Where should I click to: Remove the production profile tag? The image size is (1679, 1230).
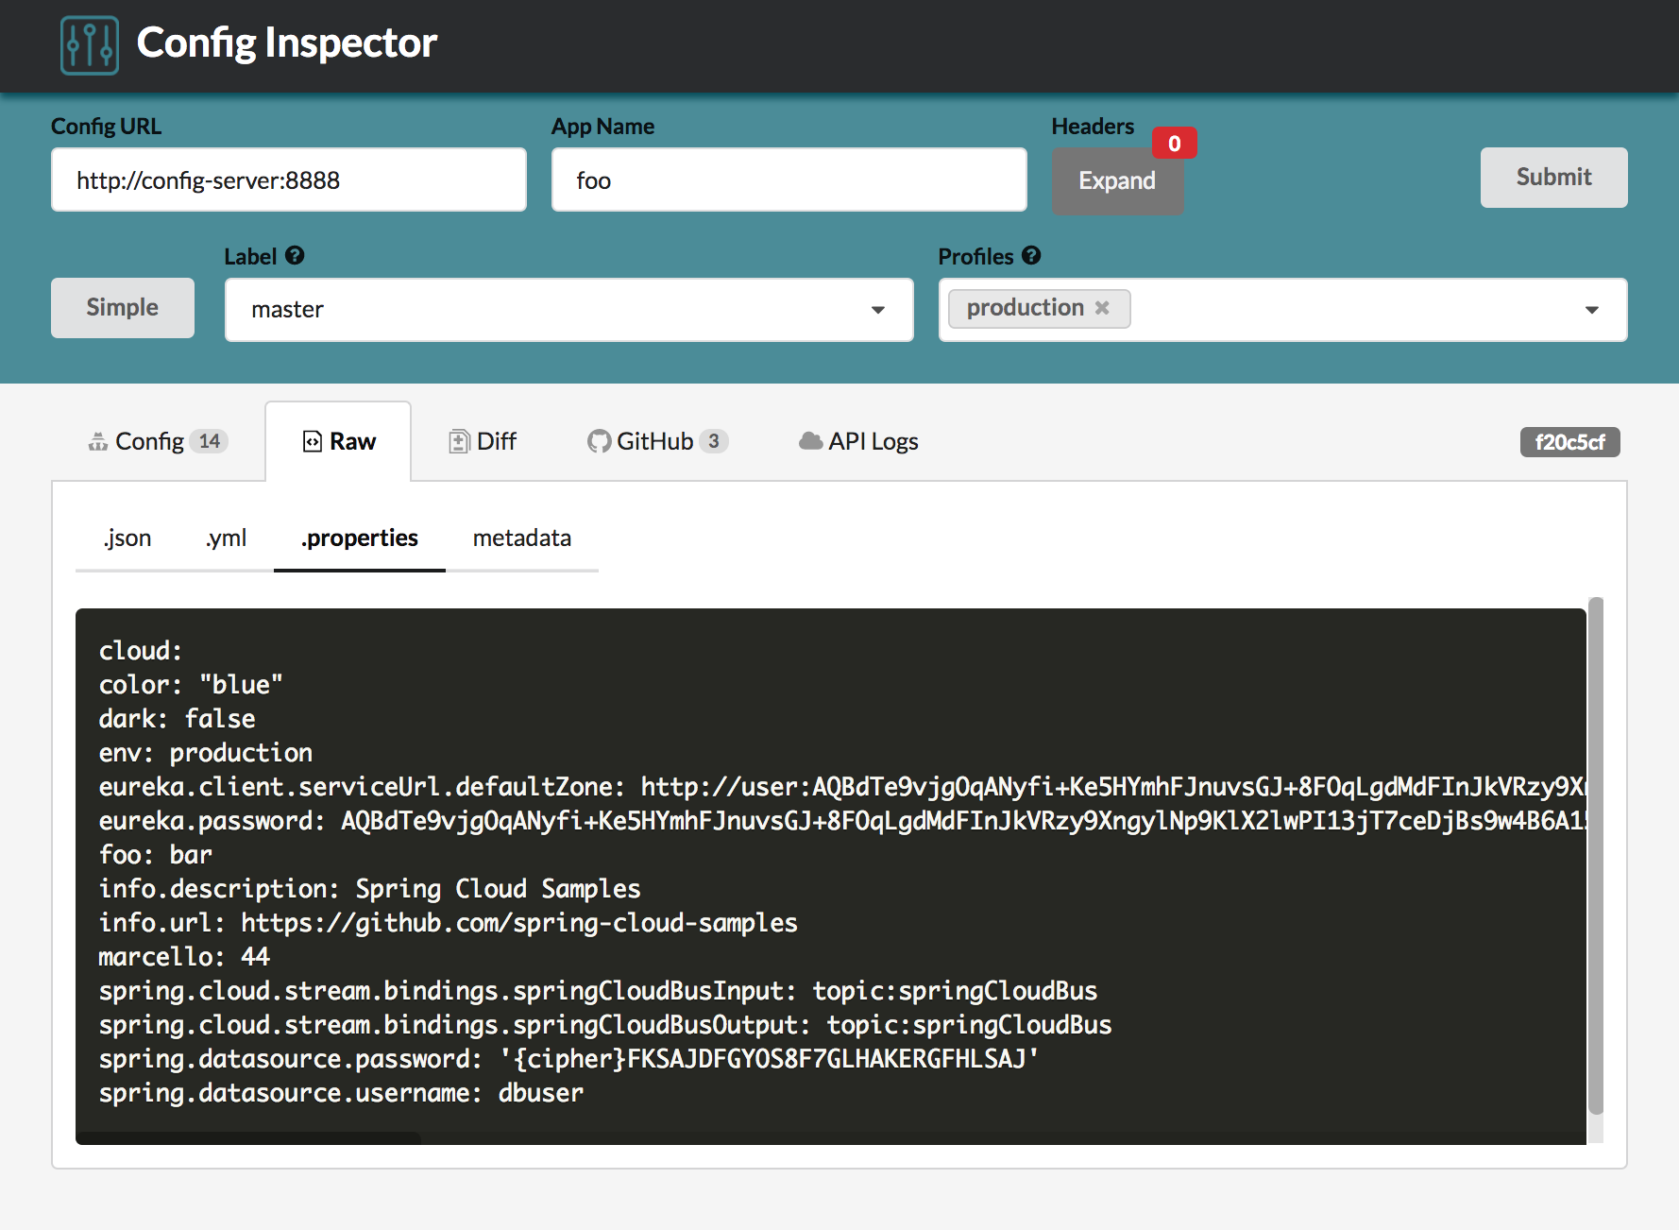click(x=1101, y=308)
